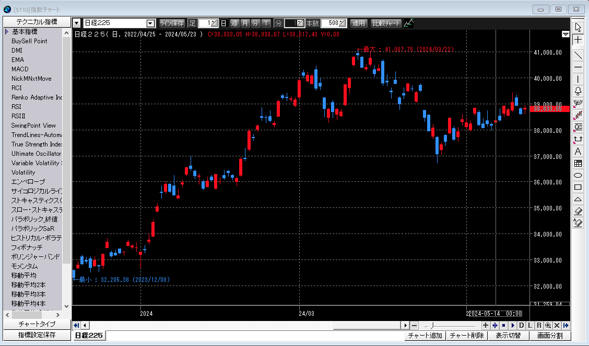Pick the horizontal line drawing tool
Viewport: 589px width, 346px height.
[x=578, y=67]
